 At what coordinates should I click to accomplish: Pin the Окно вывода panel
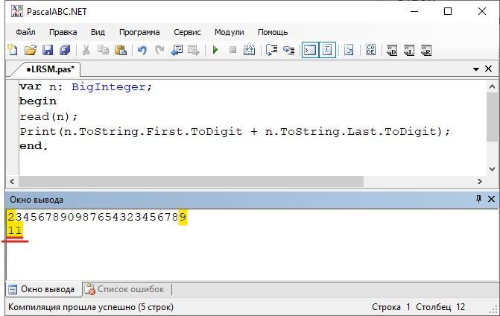click(478, 199)
